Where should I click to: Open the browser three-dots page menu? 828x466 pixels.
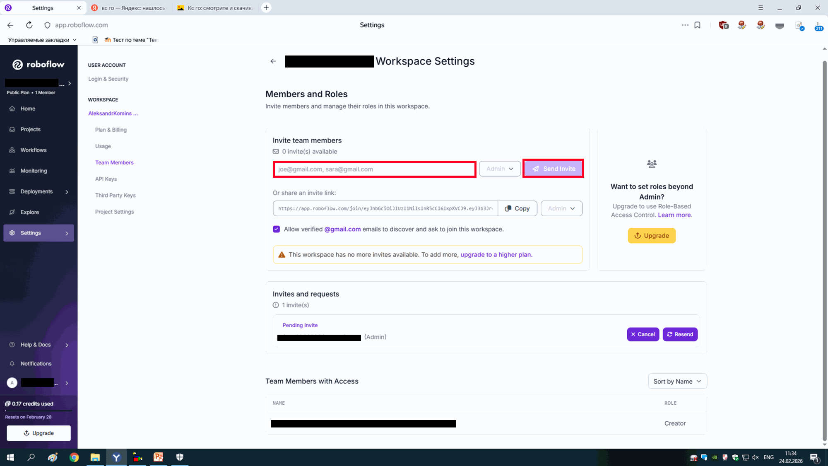pos(685,25)
